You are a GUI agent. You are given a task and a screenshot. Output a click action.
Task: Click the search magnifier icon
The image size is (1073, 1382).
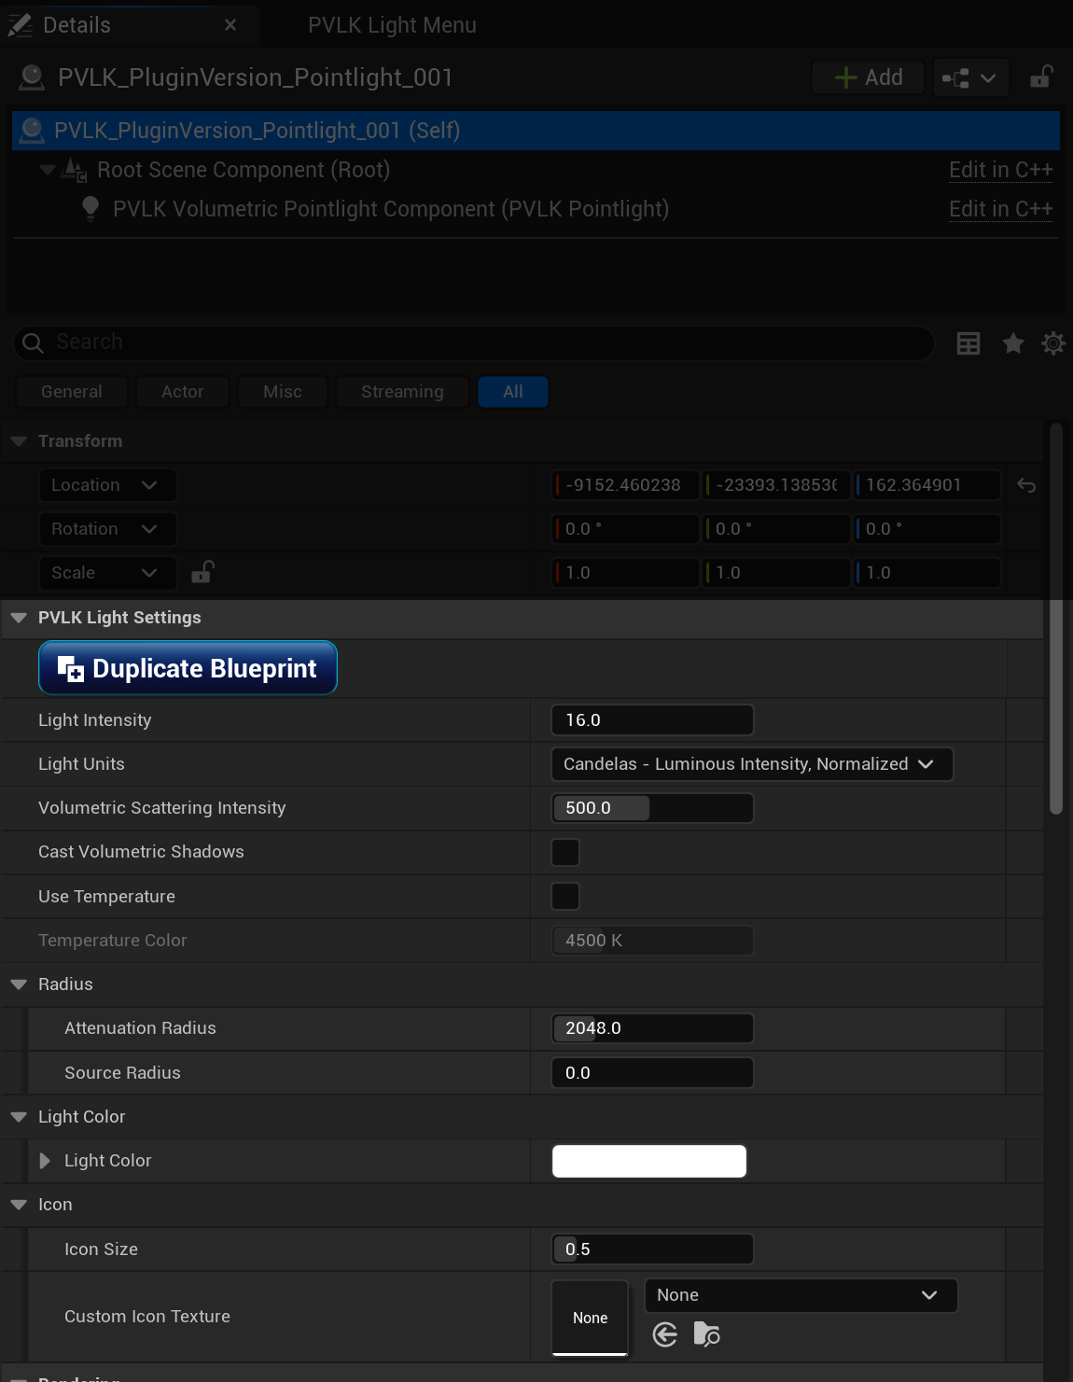pyautogui.click(x=33, y=342)
